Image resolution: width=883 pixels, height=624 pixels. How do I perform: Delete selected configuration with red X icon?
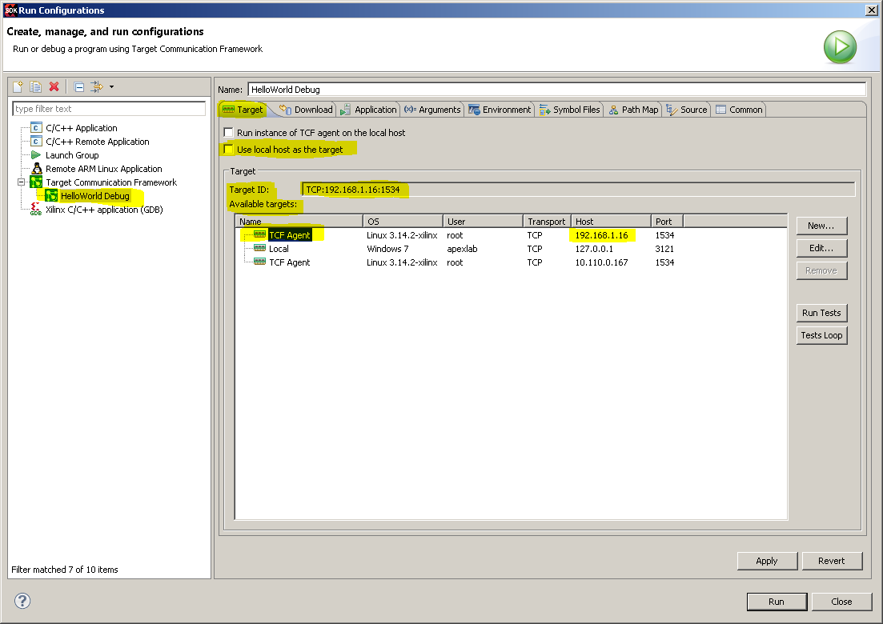[x=54, y=86]
